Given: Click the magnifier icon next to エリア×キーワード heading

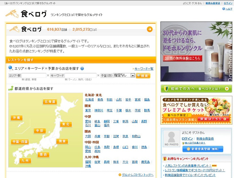Looking at the screenshot, I should pyautogui.click(x=11, y=68).
